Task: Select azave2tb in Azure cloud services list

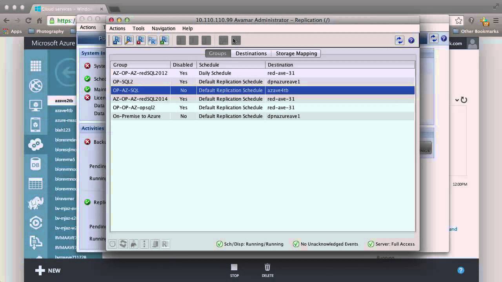Action: point(64,101)
